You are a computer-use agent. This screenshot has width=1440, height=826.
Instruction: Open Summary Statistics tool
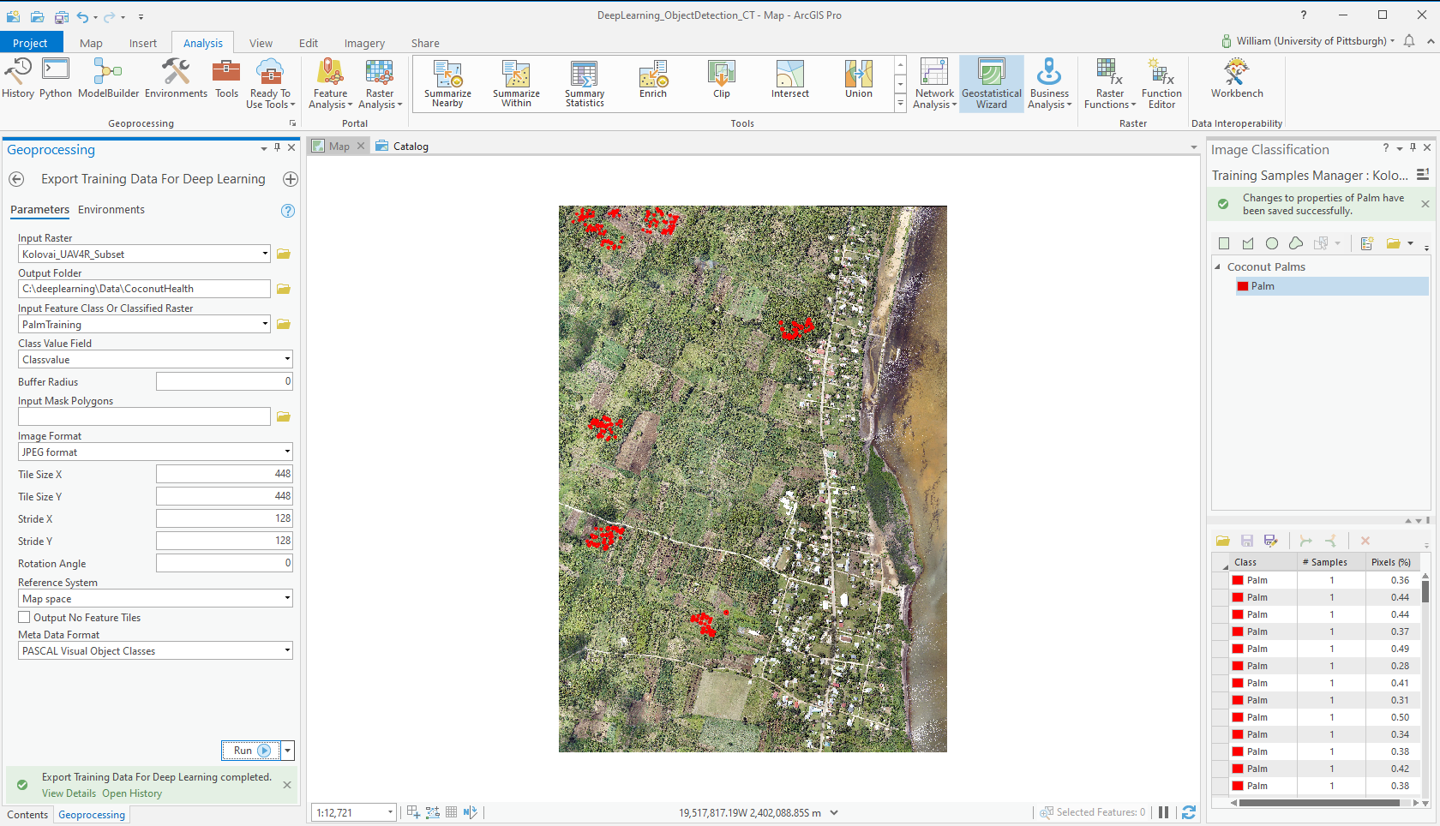[x=585, y=84]
